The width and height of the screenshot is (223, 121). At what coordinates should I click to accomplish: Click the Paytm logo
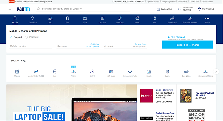[23, 9]
